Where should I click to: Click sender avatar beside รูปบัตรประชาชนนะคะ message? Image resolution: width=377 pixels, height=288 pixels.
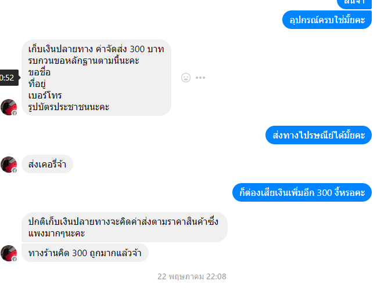9,107
